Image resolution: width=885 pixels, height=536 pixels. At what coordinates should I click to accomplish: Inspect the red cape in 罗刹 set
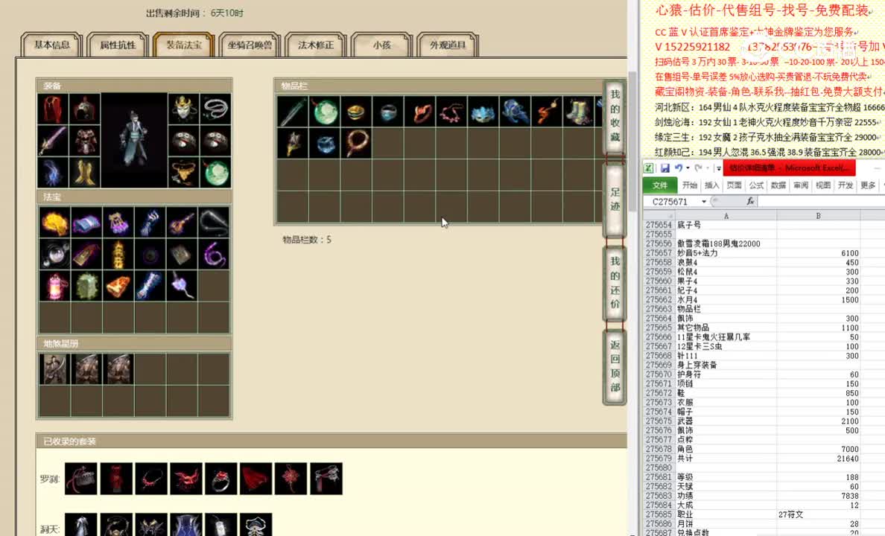pyautogui.click(x=256, y=479)
